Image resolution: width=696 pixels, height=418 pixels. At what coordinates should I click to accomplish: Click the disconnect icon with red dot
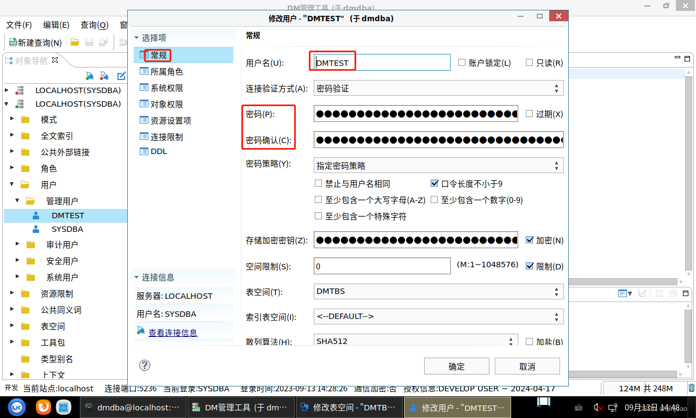104,76
